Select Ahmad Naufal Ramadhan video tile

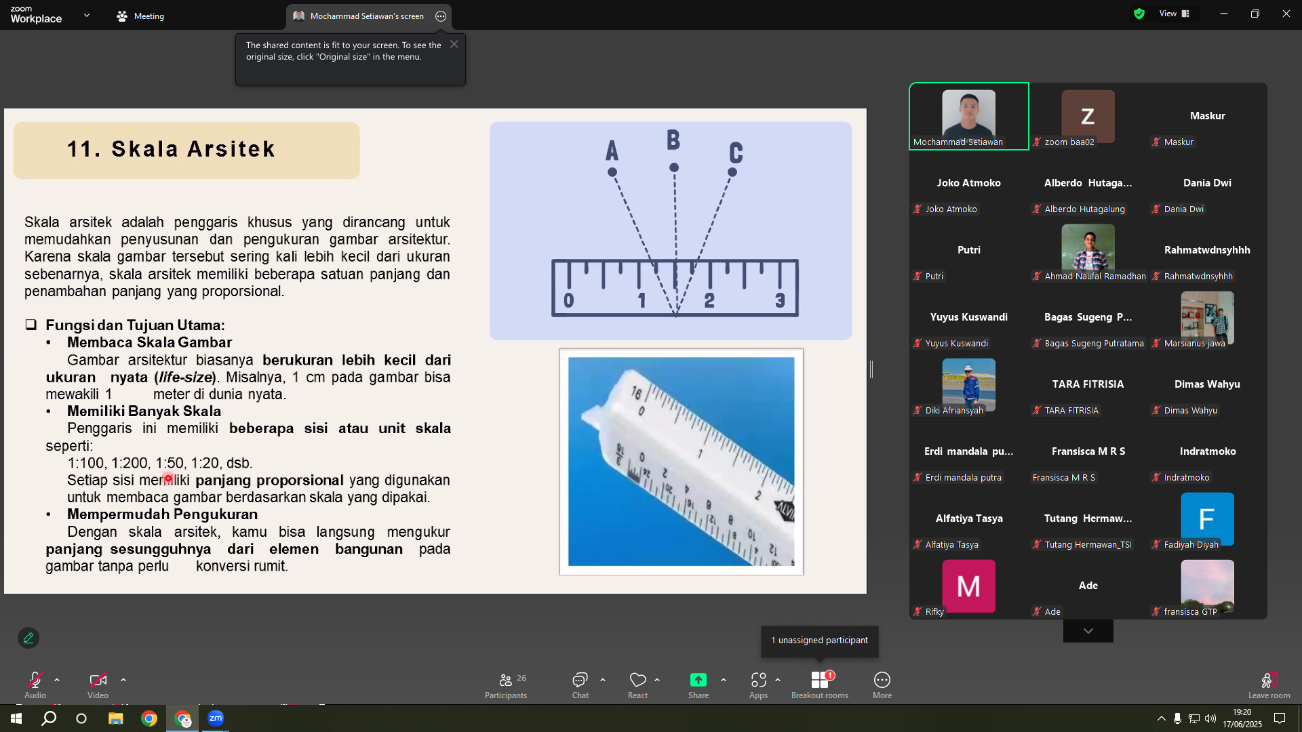(x=1088, y=250)
